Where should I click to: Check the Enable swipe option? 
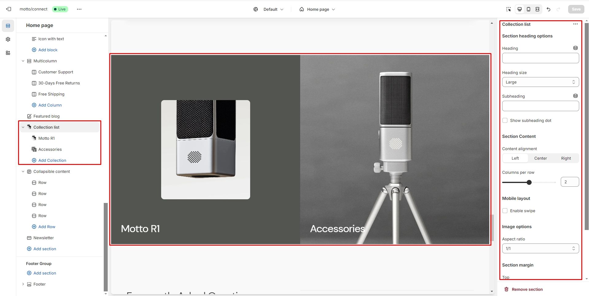click(x=505, y=211)
